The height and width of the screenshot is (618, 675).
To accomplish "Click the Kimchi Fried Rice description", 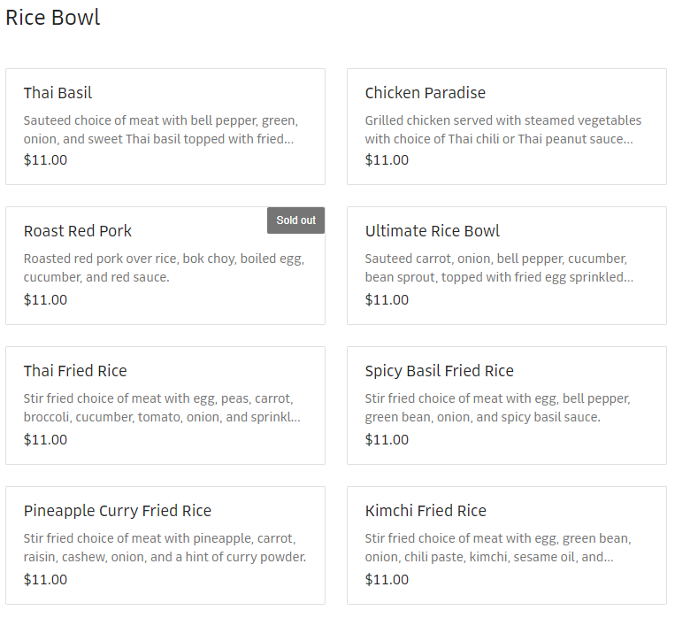I will [x=498, y=547].
